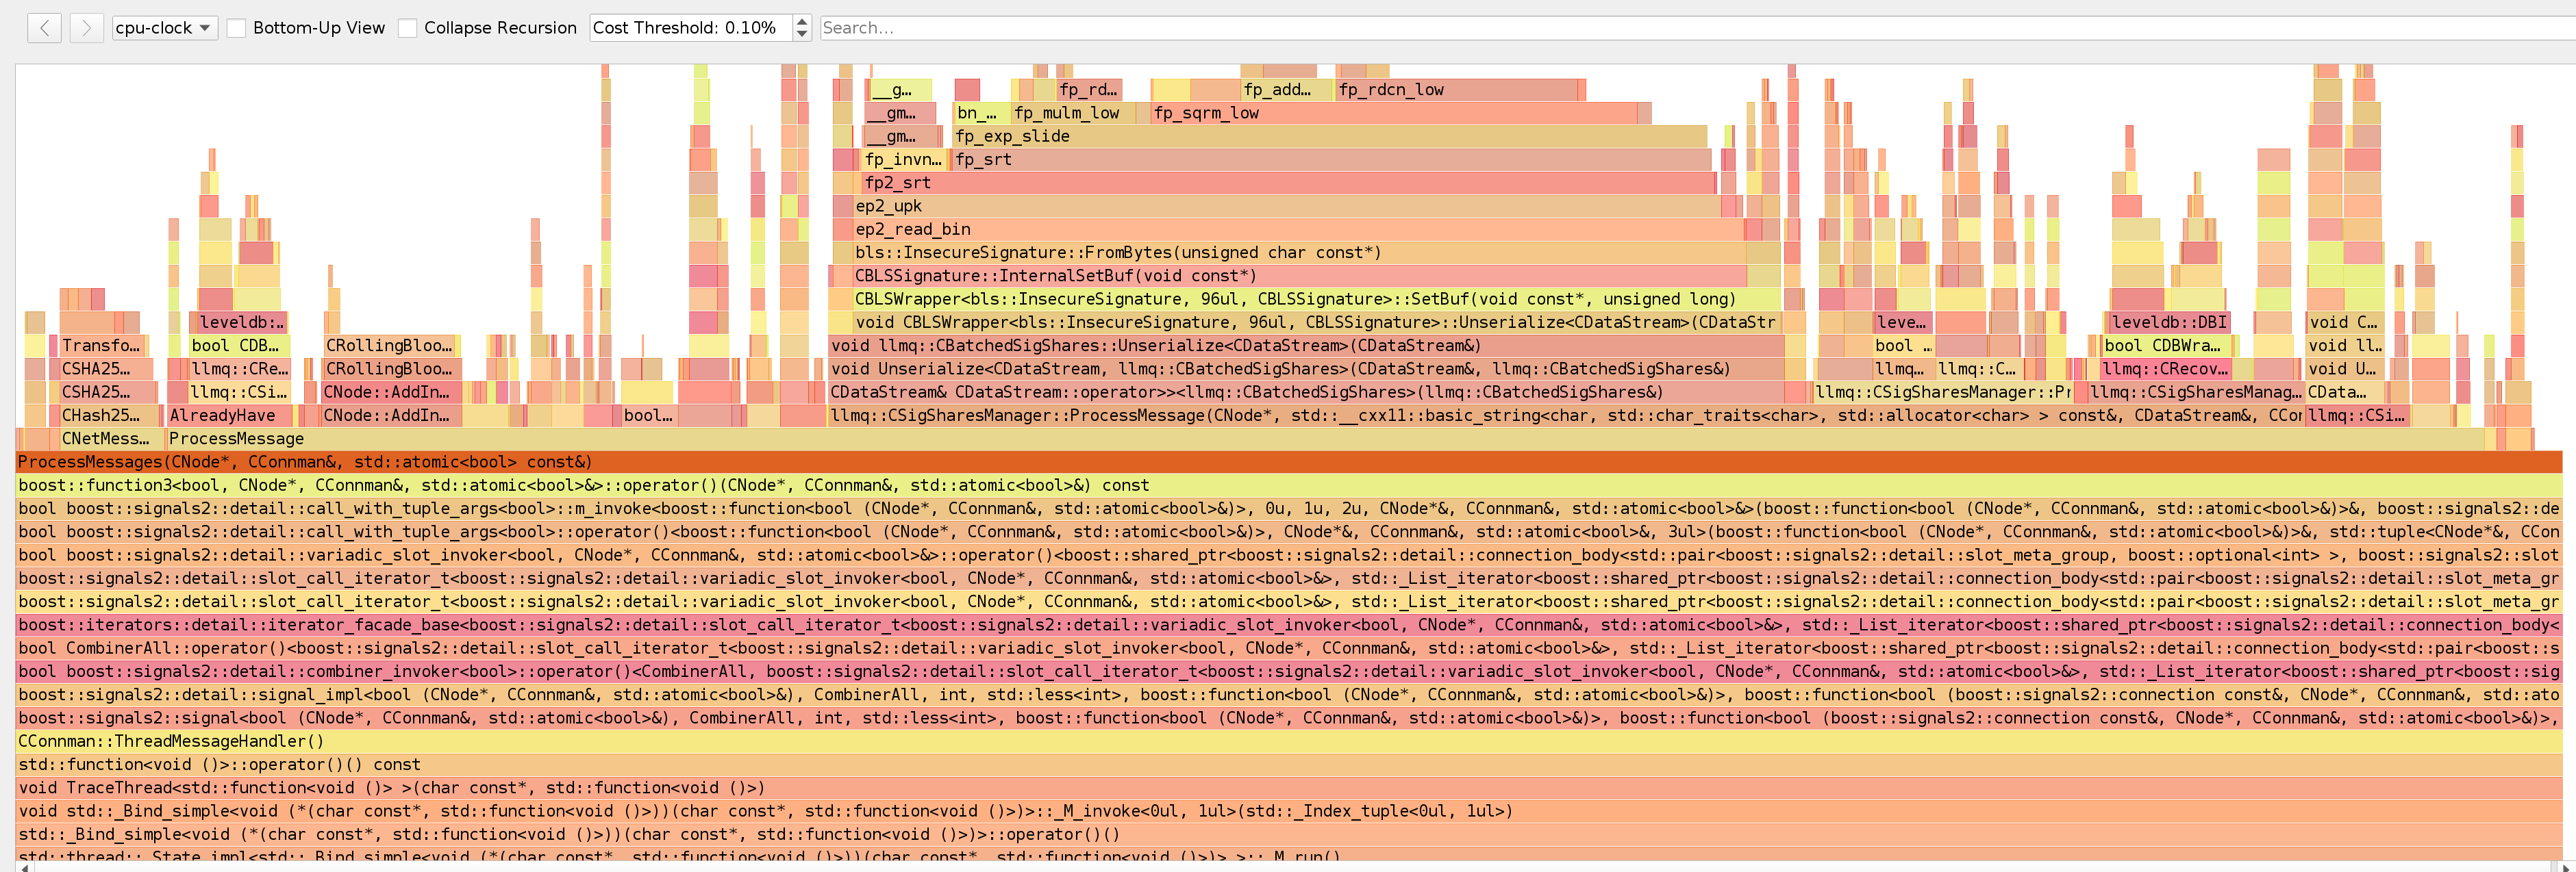Select the AlreadyHave frame

(229, 415)
